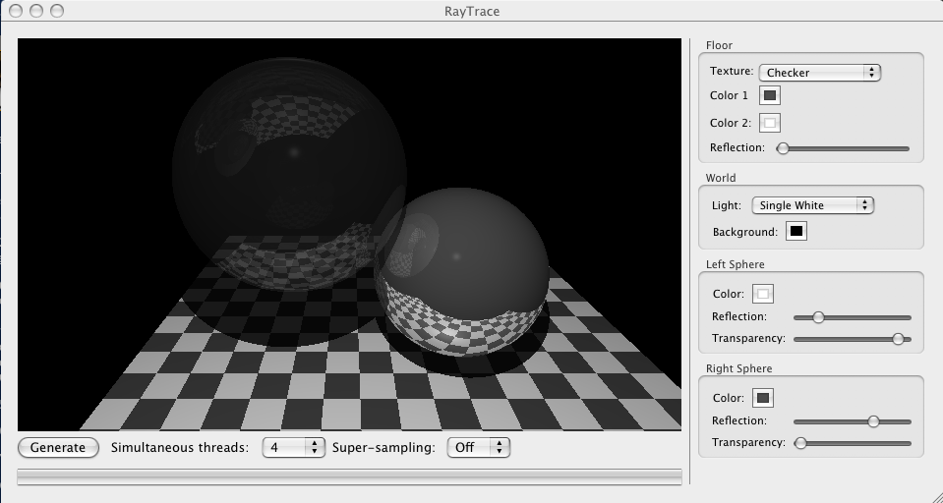Pick the Floor Color 1 swatch
This screenshot has height=503, width=943.
pyautogui.click(x=771, y=95)
